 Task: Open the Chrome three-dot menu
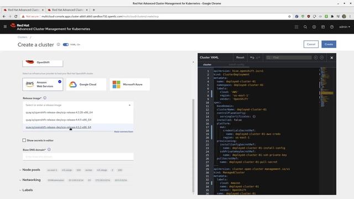350,17
